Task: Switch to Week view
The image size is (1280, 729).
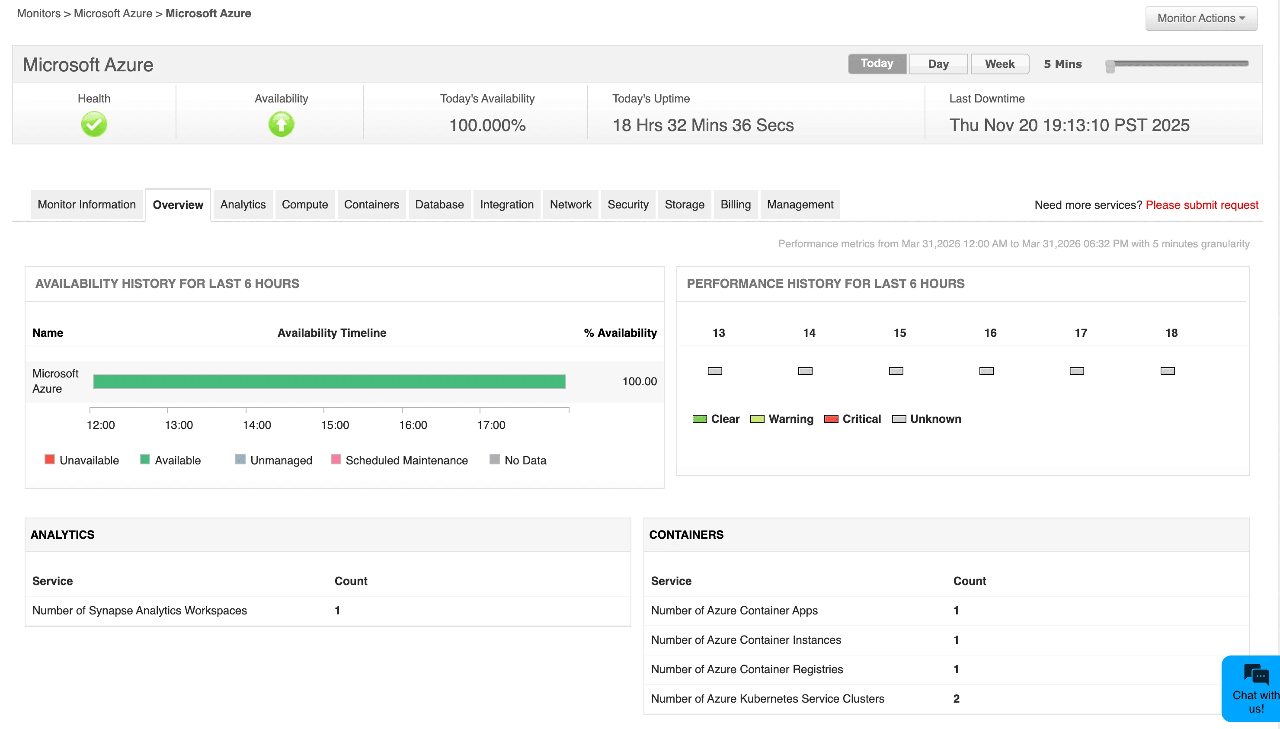Action: pyautogui.click(x=999, y=64)
